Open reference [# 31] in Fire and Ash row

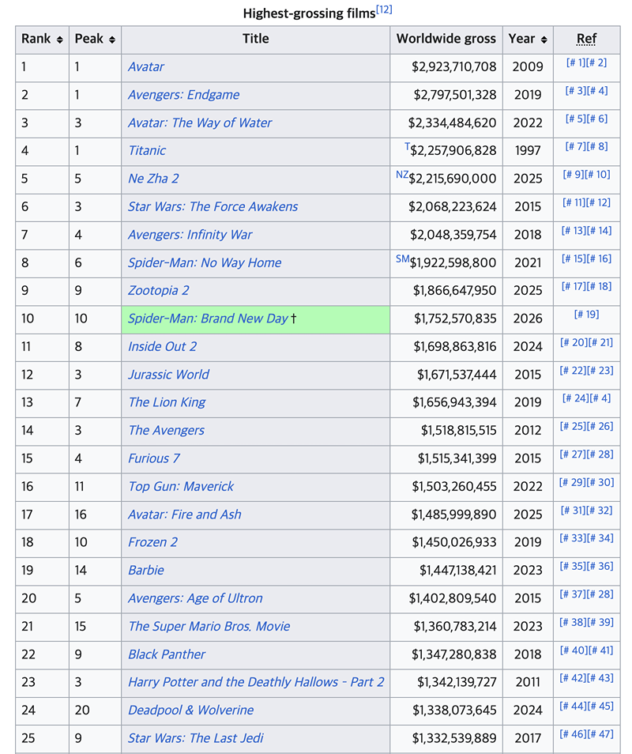click(574, 511)
